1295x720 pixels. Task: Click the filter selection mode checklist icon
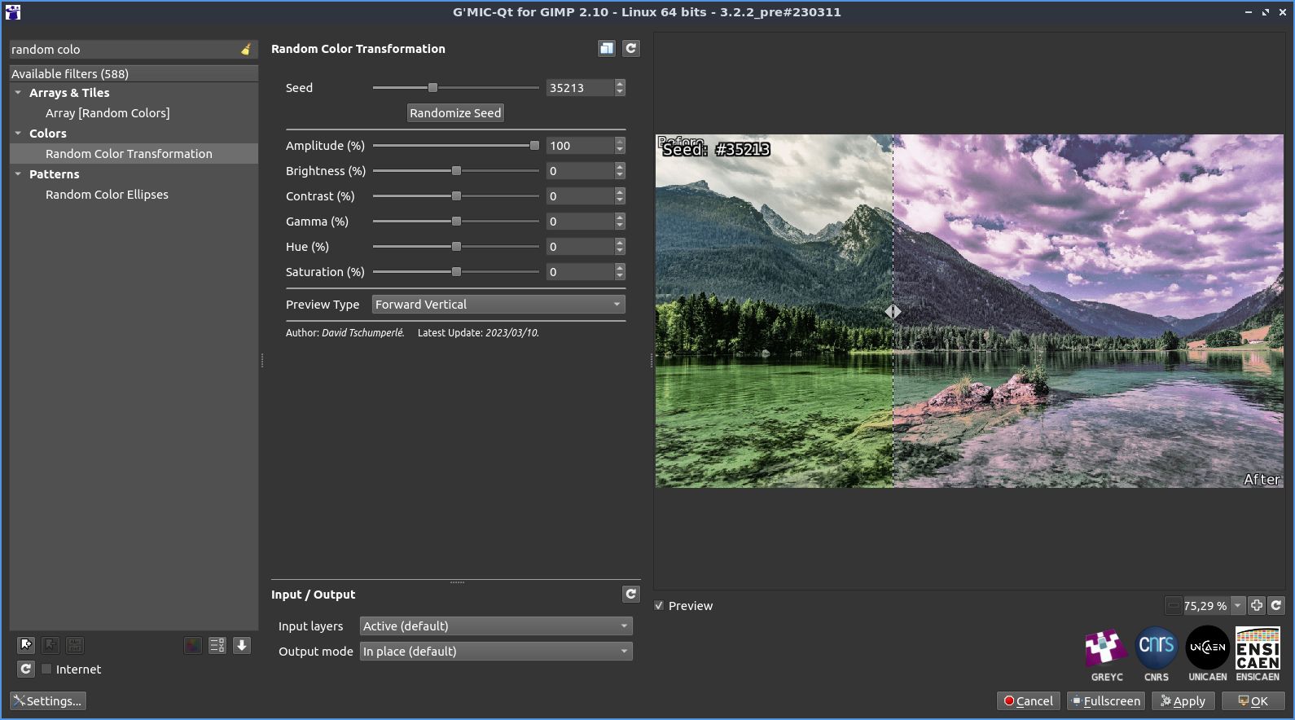(x=217, y=645)
